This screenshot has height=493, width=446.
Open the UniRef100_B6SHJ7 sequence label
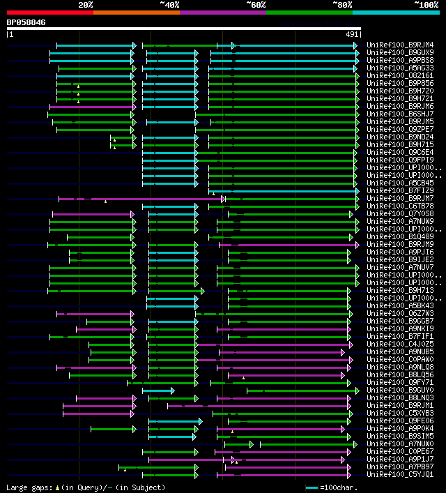point(400,114)
